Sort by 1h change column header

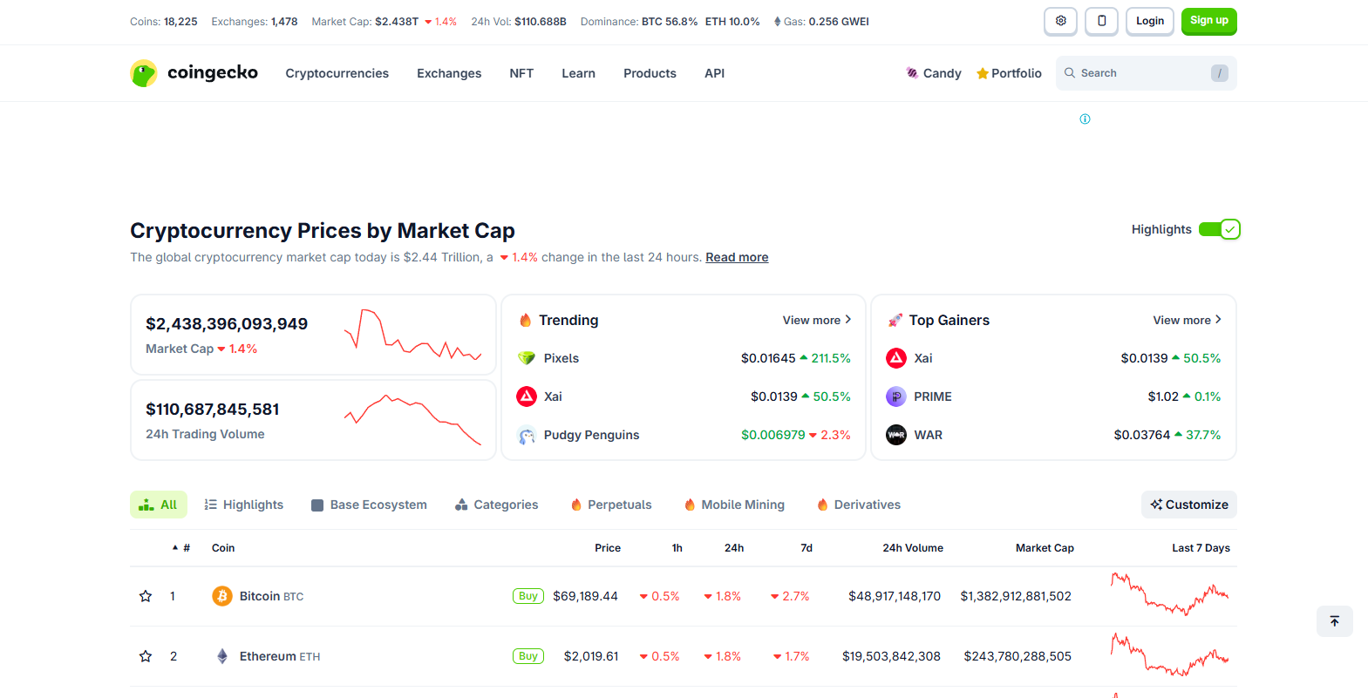(677, 548)
